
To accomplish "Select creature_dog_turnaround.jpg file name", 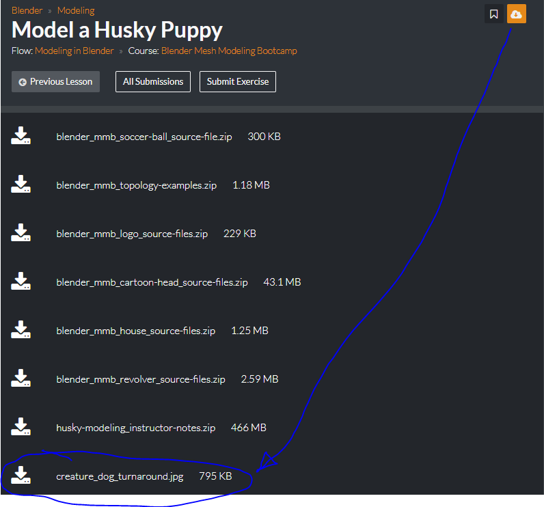I will (120, 476).
